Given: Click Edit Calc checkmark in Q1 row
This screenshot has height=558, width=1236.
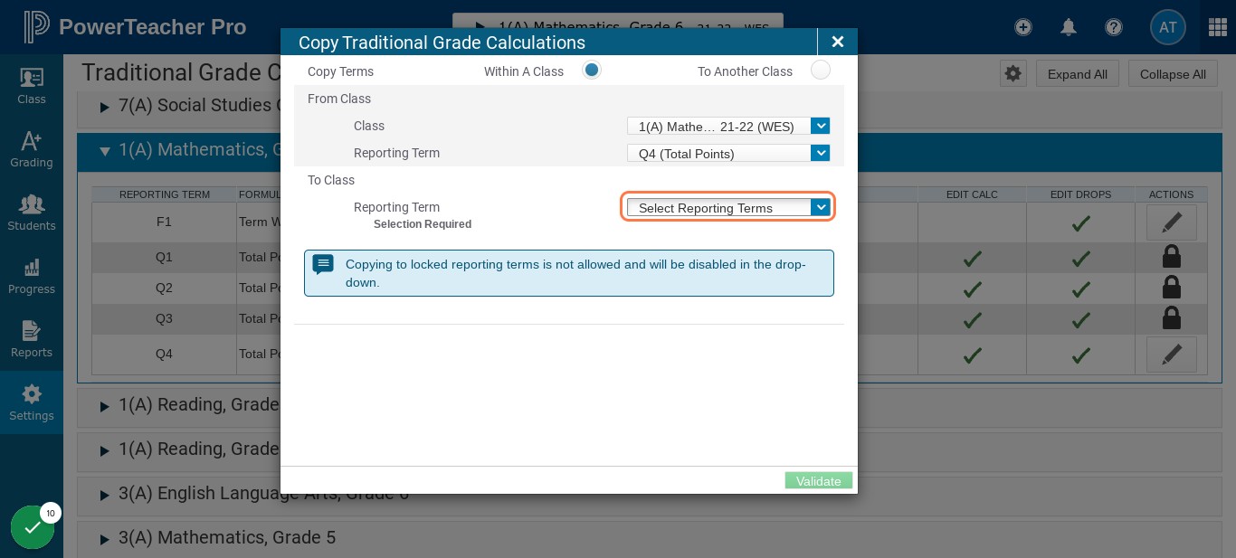Looking at the screenshot, I should [x=973, y=259].
